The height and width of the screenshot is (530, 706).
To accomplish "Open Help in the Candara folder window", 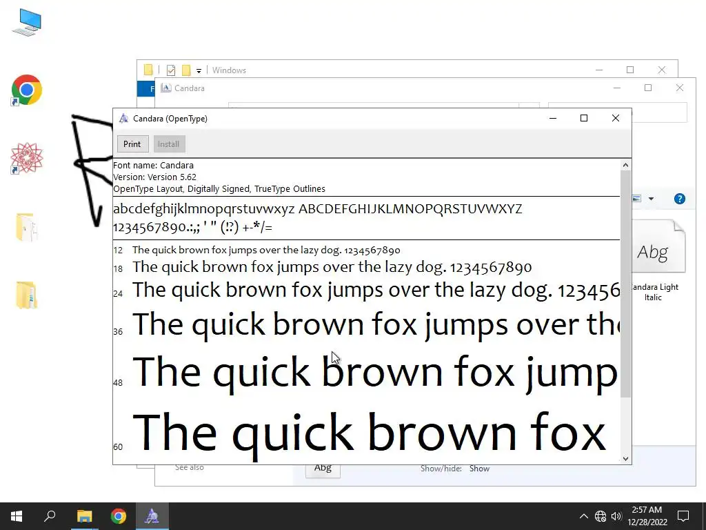I will point(679,199).
